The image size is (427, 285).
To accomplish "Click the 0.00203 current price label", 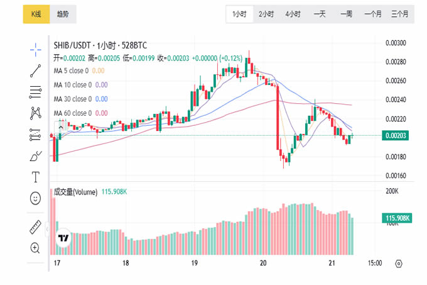I will [395, 135].
